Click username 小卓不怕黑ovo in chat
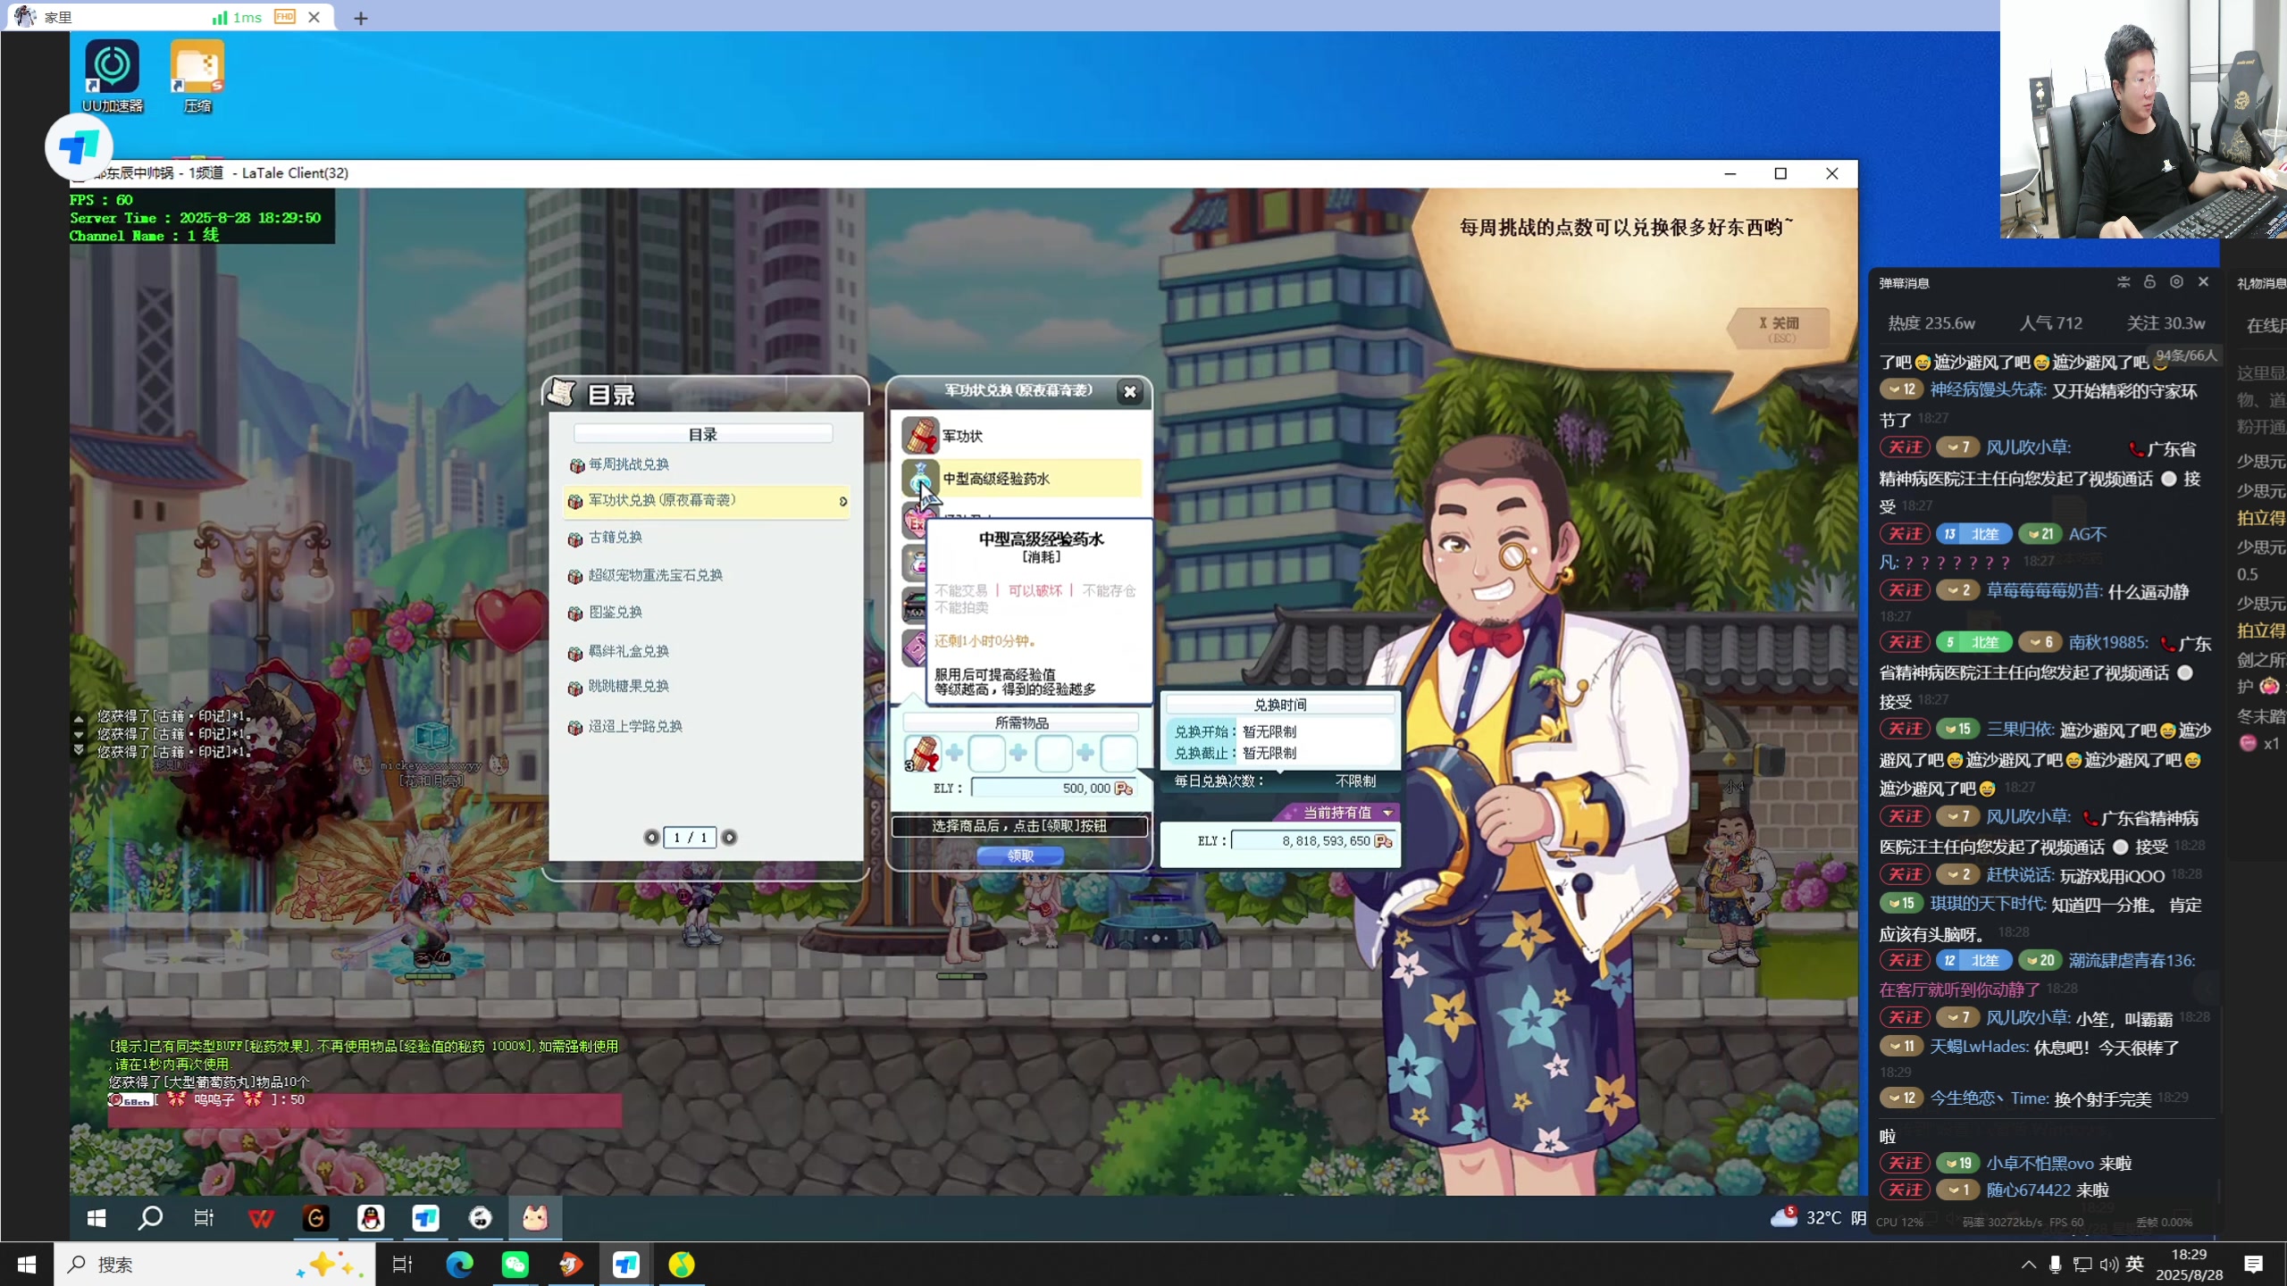 (x=2040, y=1164)
